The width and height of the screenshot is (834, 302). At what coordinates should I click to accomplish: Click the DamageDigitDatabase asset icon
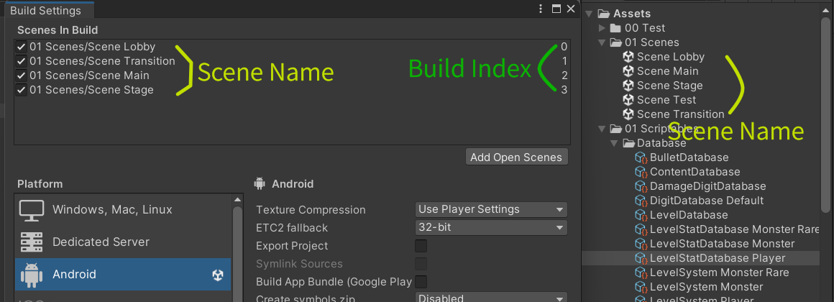click(641, 186)
